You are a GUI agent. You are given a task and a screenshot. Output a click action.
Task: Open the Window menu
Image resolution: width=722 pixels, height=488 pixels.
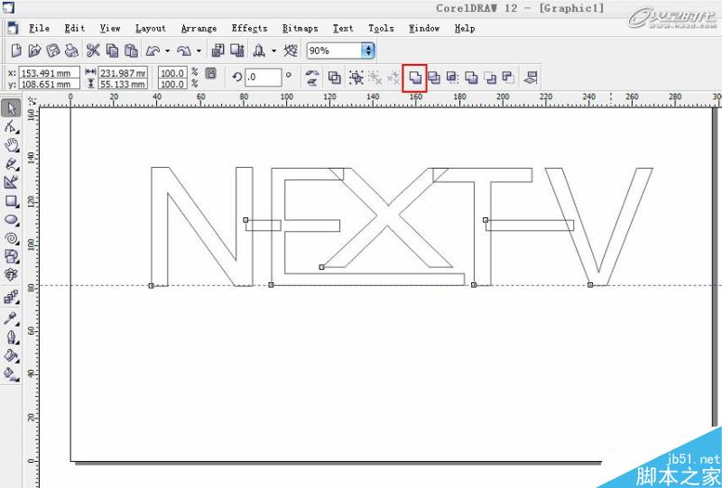424,29
